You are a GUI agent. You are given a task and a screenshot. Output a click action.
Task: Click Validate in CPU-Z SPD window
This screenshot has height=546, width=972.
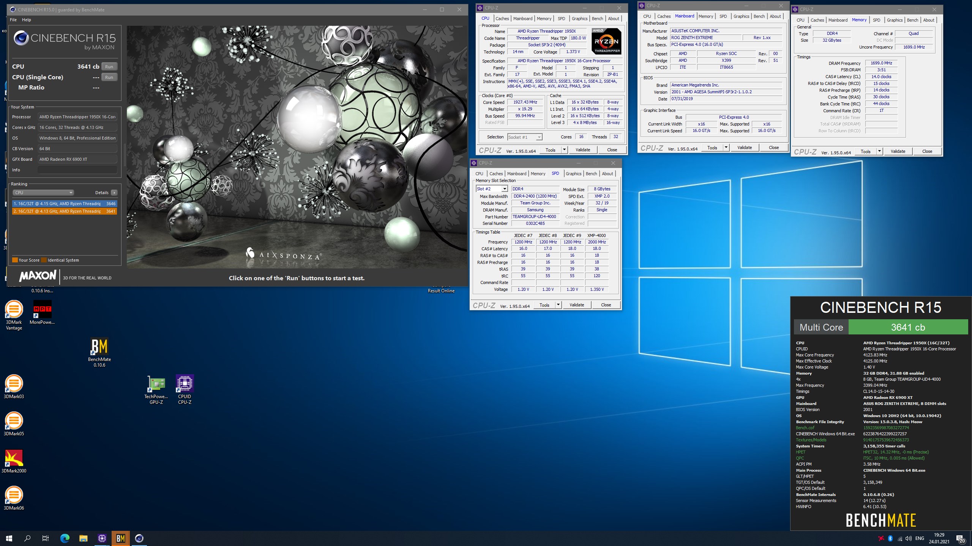tap(577, 305)
